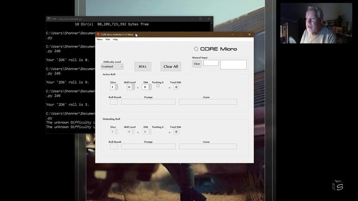Click the Active Roll Result box

[x=114, y=102]
